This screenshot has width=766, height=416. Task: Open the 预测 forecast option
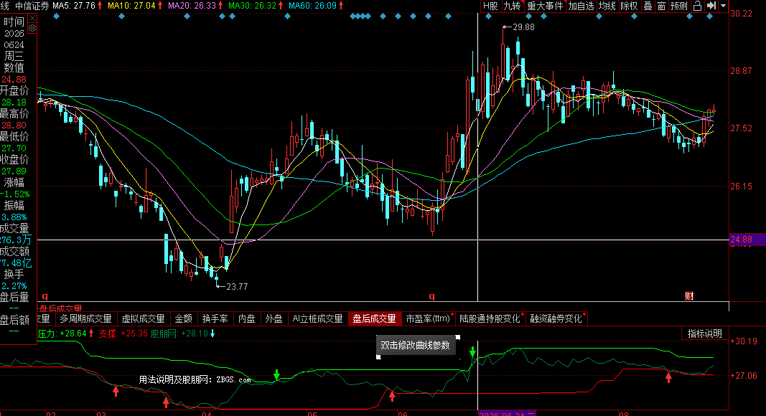(x=679, y=6)
